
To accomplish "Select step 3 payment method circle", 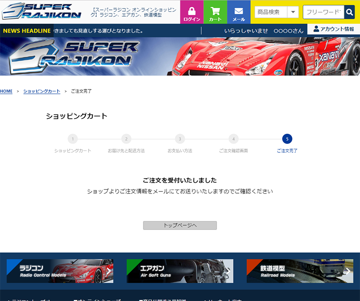I will 180,139.
